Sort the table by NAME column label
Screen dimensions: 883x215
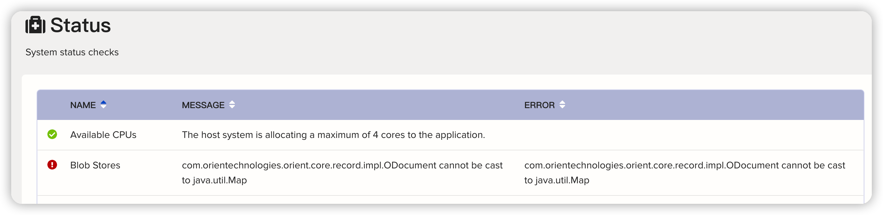(x=83, y=105)
